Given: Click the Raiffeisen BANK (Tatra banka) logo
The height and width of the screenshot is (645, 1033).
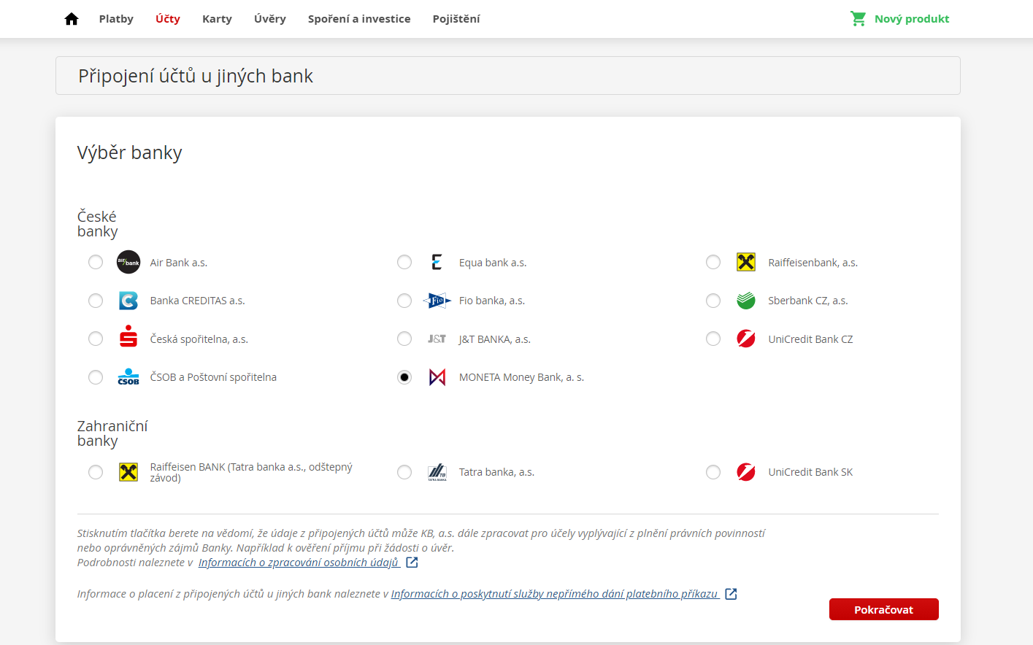Looking at the screenshot, I should (128, 472).
